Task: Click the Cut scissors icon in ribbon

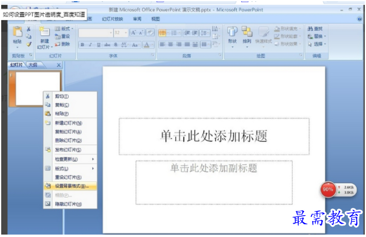Action: coord(28,29)
